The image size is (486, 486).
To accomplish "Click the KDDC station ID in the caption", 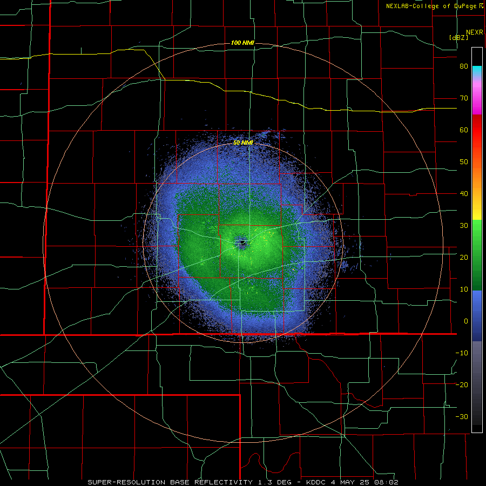I will tap(316, 482).
